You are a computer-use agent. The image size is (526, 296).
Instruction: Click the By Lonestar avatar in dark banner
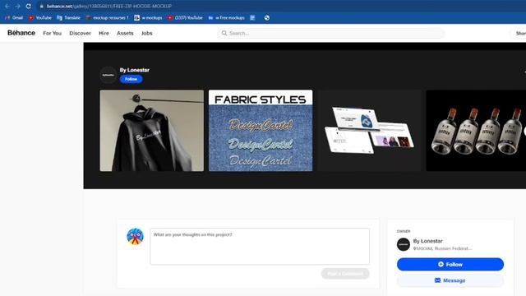click(x=108, y=75)
